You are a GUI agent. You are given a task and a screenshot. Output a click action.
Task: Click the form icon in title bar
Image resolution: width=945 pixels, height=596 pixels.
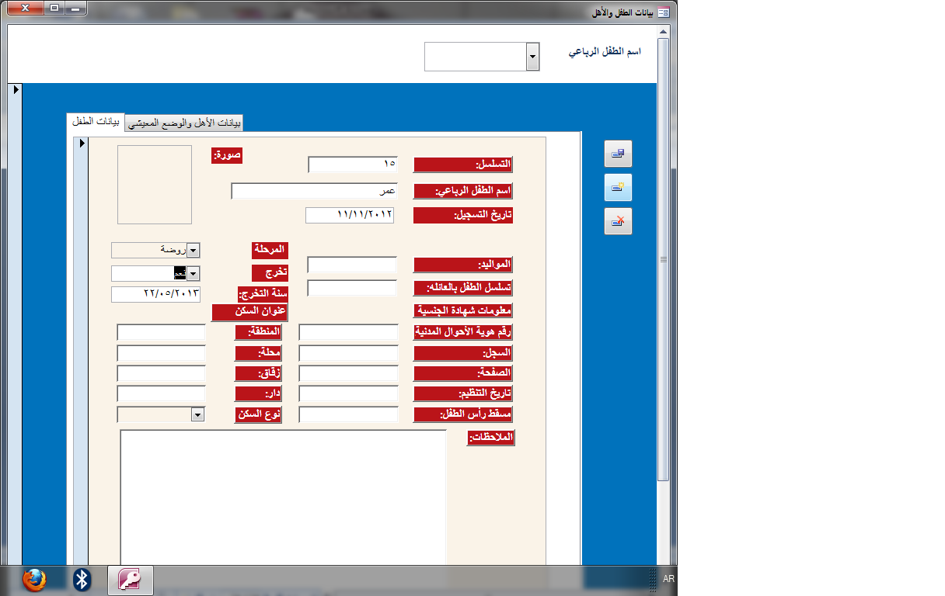point(664,12)
